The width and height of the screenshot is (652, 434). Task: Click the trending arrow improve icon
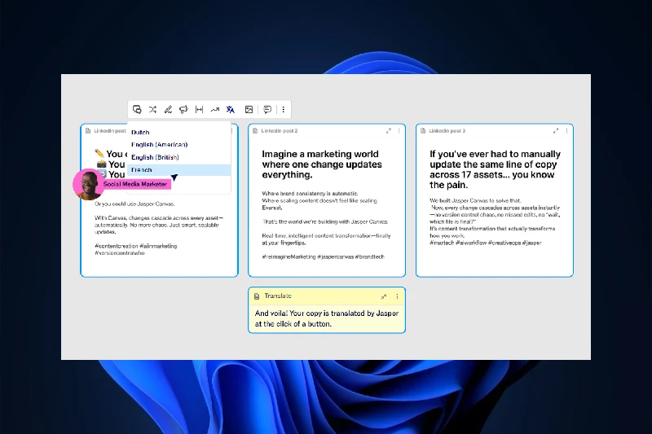coord(215,109)
